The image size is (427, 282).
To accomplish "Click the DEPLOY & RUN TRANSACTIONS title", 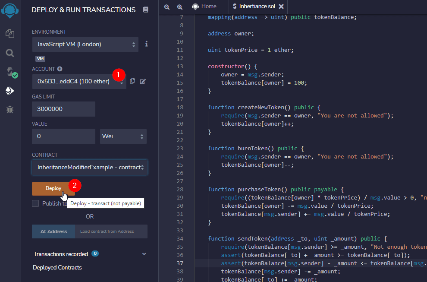I will [x=83, y=10].
